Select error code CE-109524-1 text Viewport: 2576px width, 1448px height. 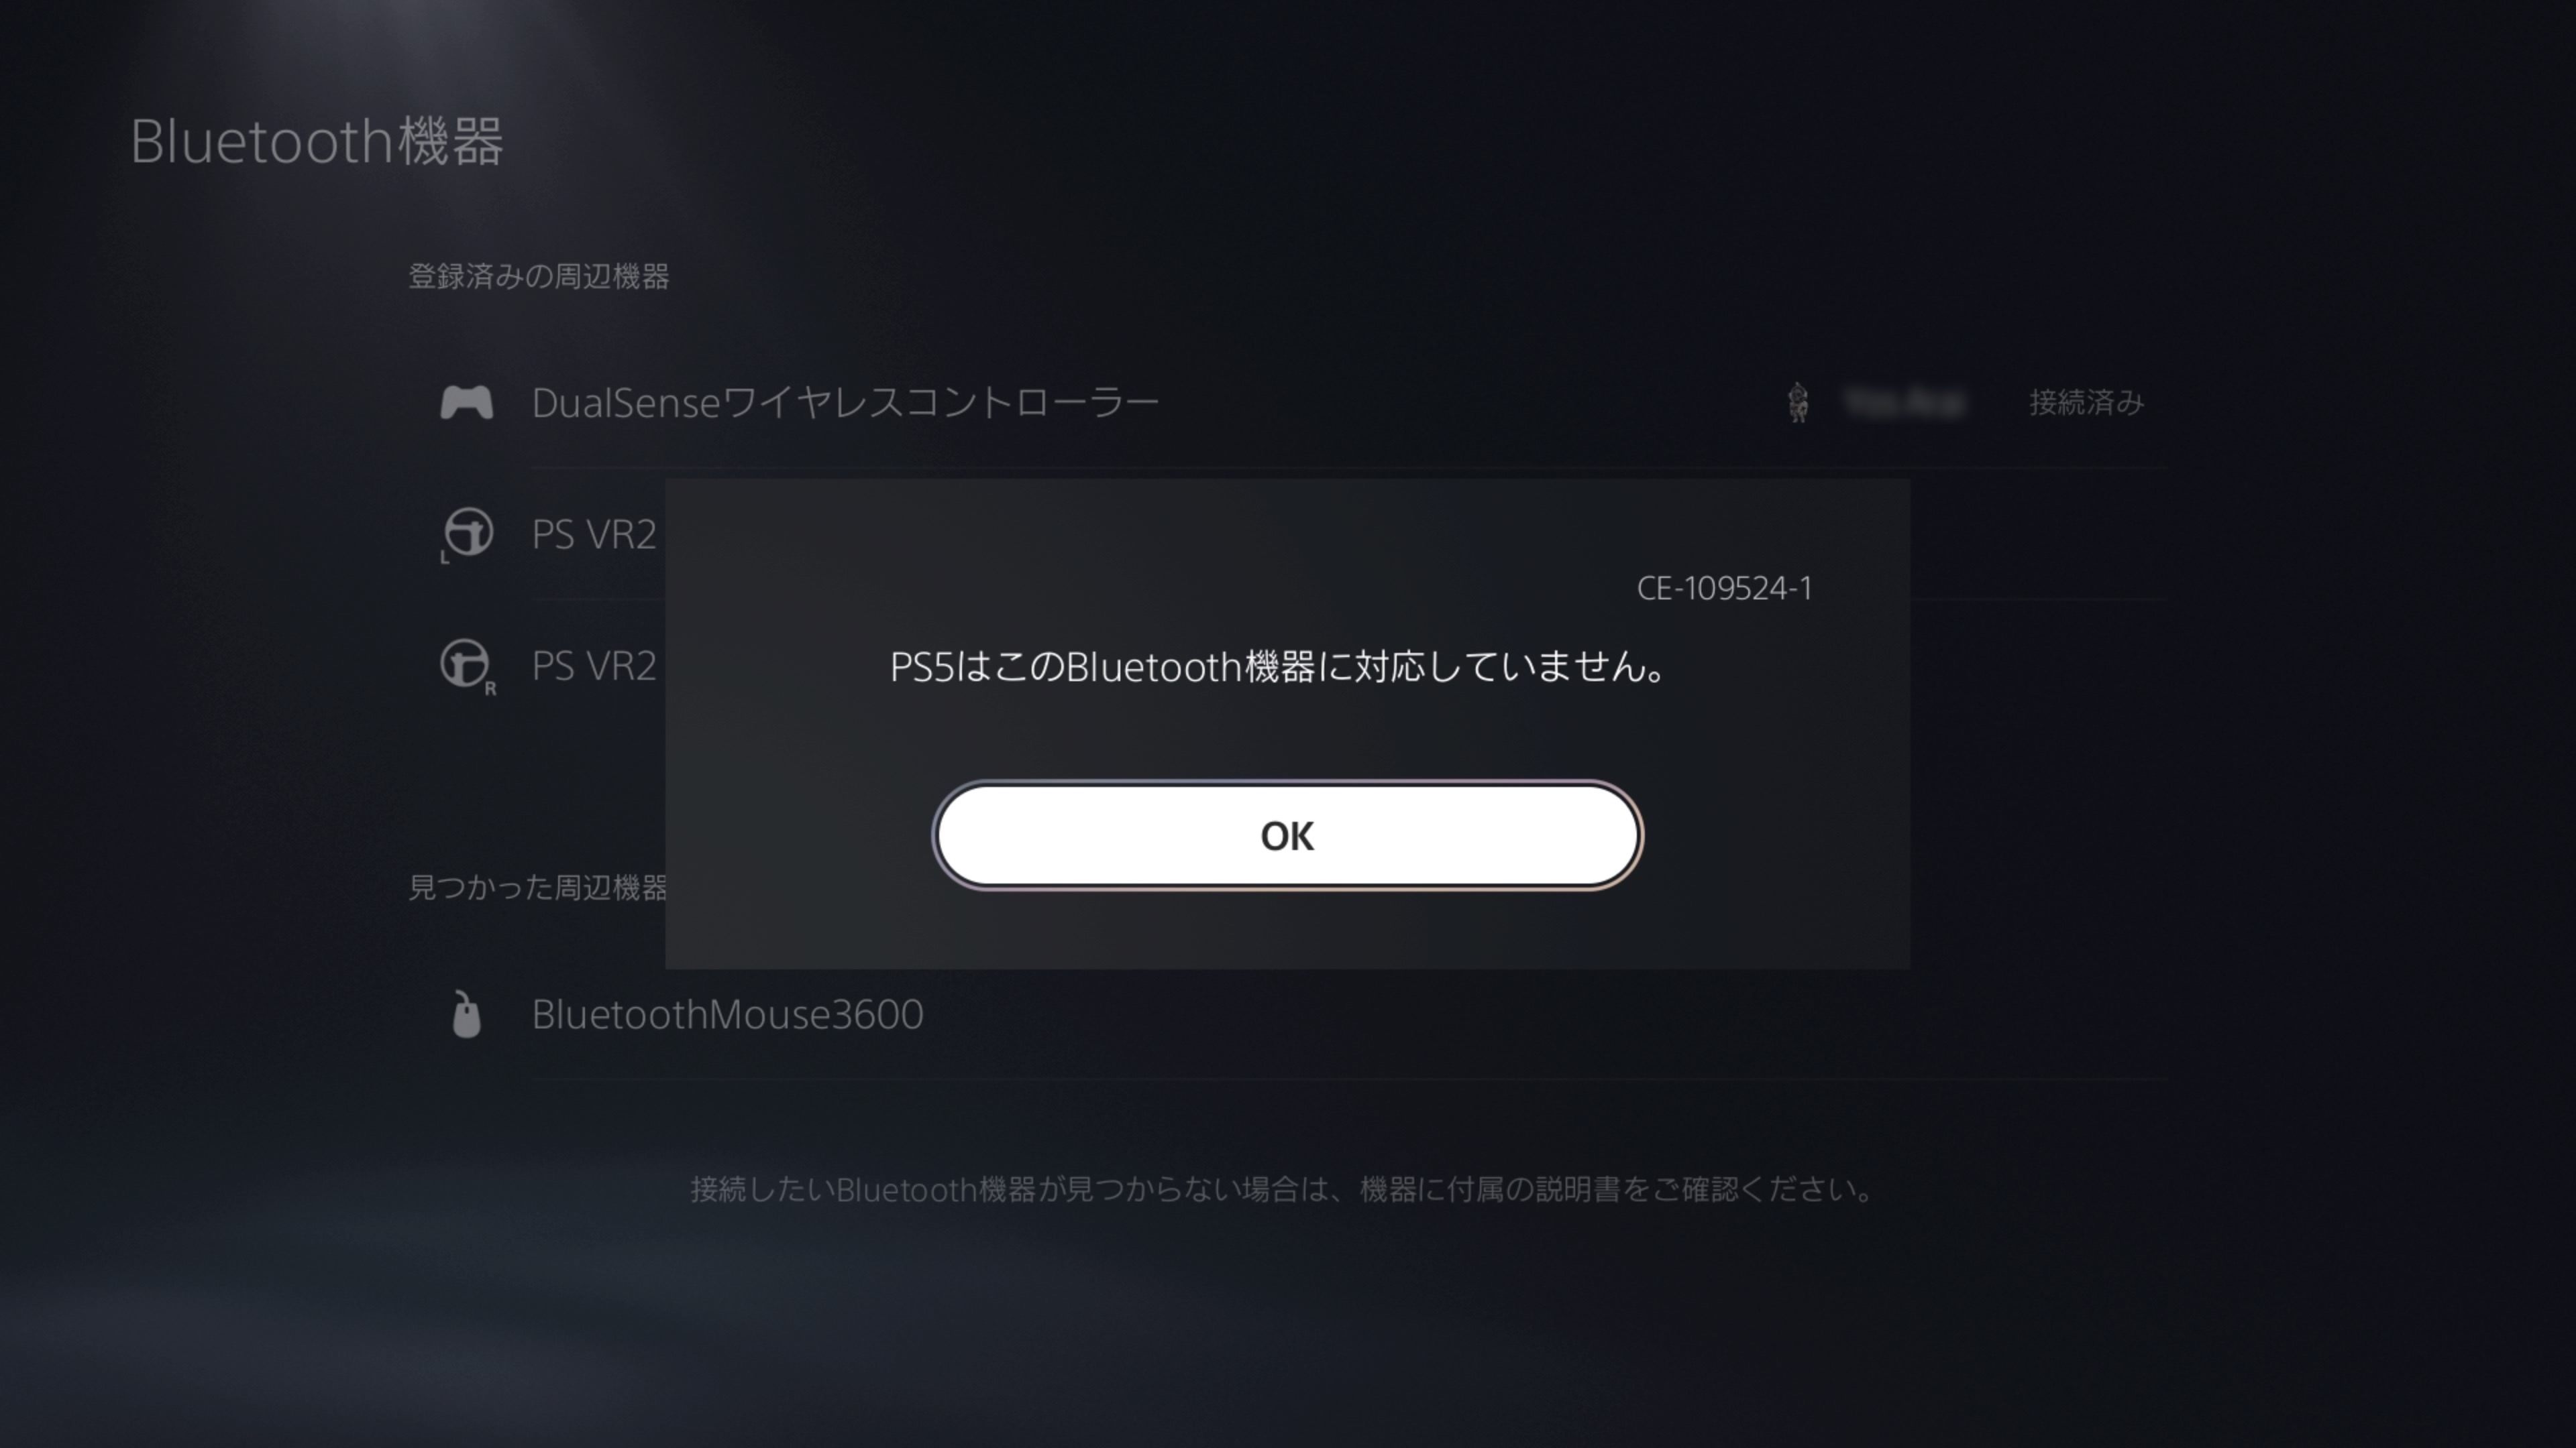click(x=1724, y=589)
